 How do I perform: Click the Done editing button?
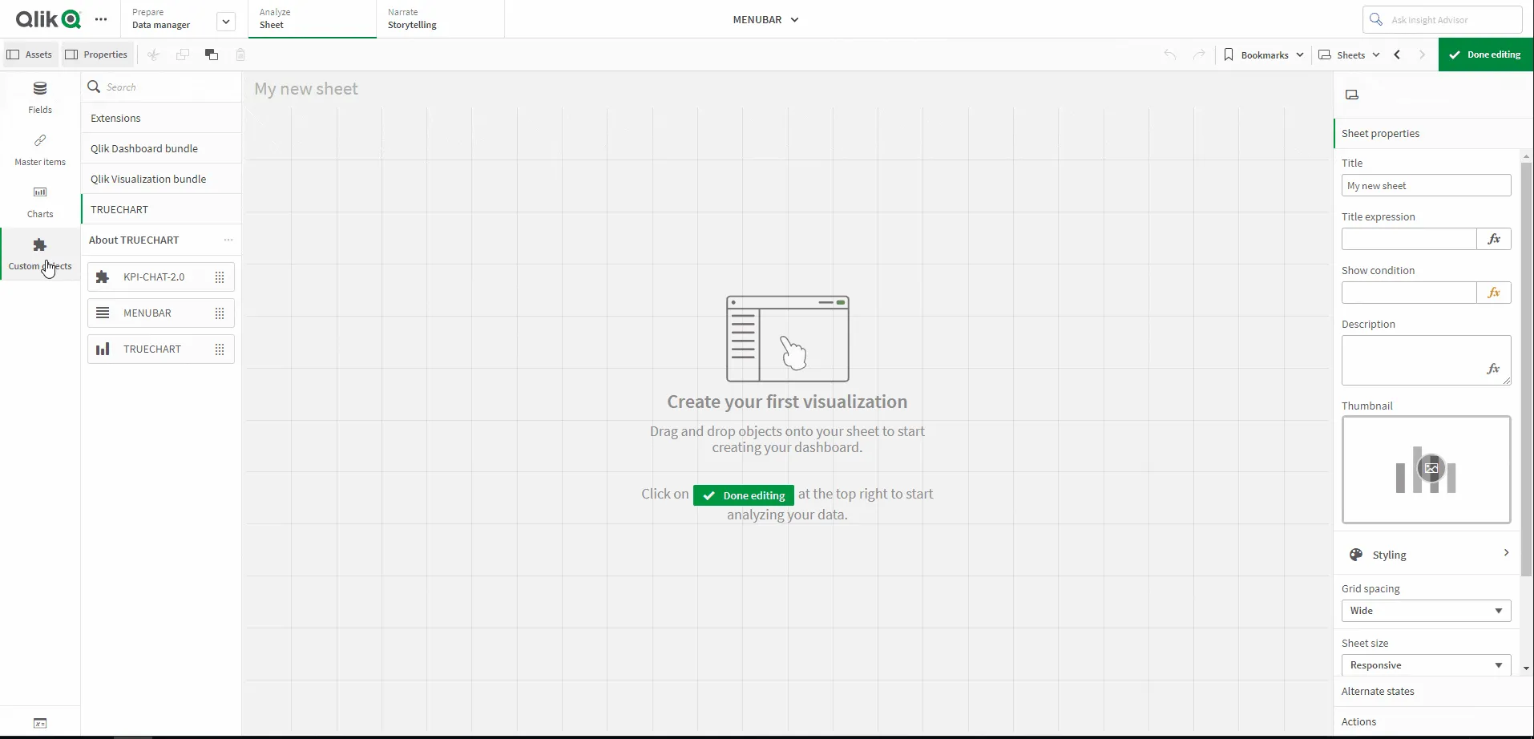click(x=1485, y=54)
